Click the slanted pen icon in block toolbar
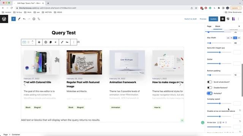The image size is (243, 136). click(x=62, y=42)
